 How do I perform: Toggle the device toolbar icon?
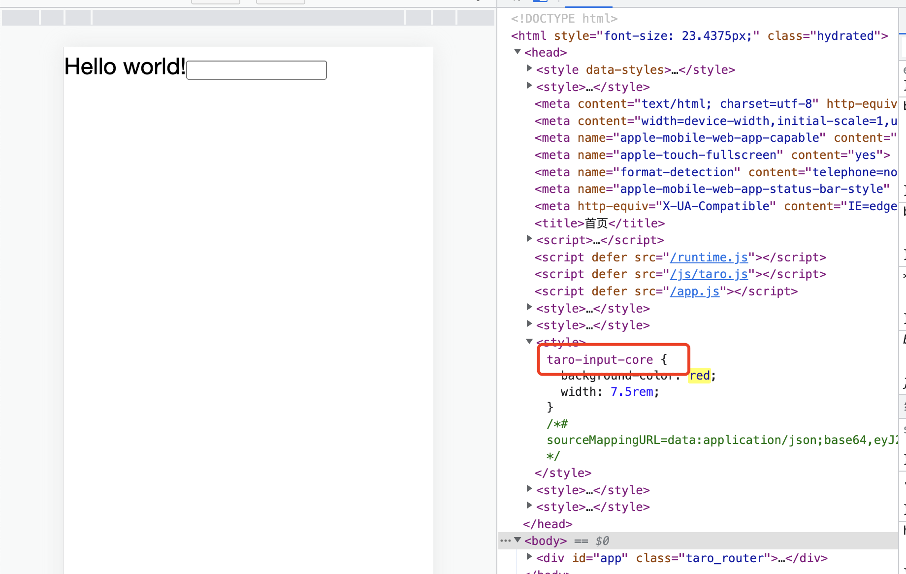pos(540,2)
